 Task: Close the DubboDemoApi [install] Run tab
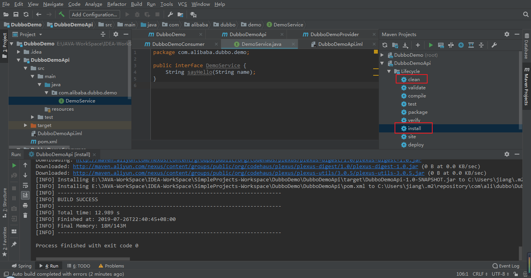[94, 155]
